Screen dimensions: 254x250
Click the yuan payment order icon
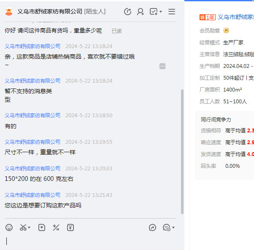tap(70, 228)
